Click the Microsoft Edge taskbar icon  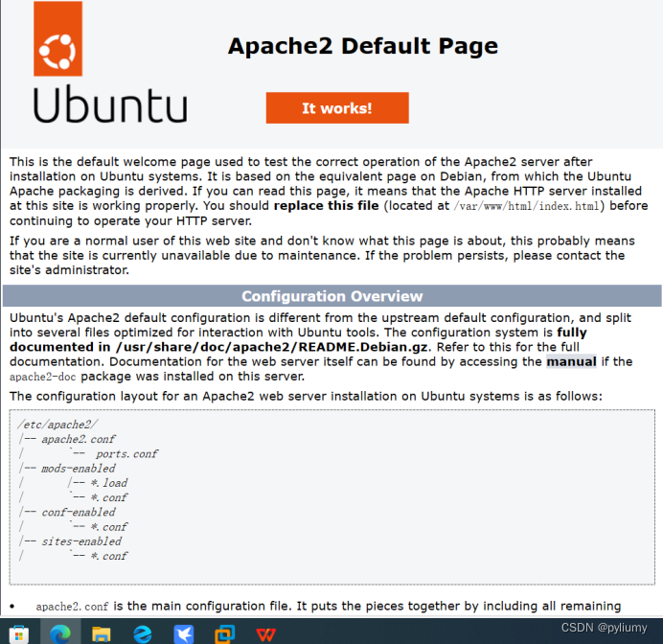click(60, 634)
